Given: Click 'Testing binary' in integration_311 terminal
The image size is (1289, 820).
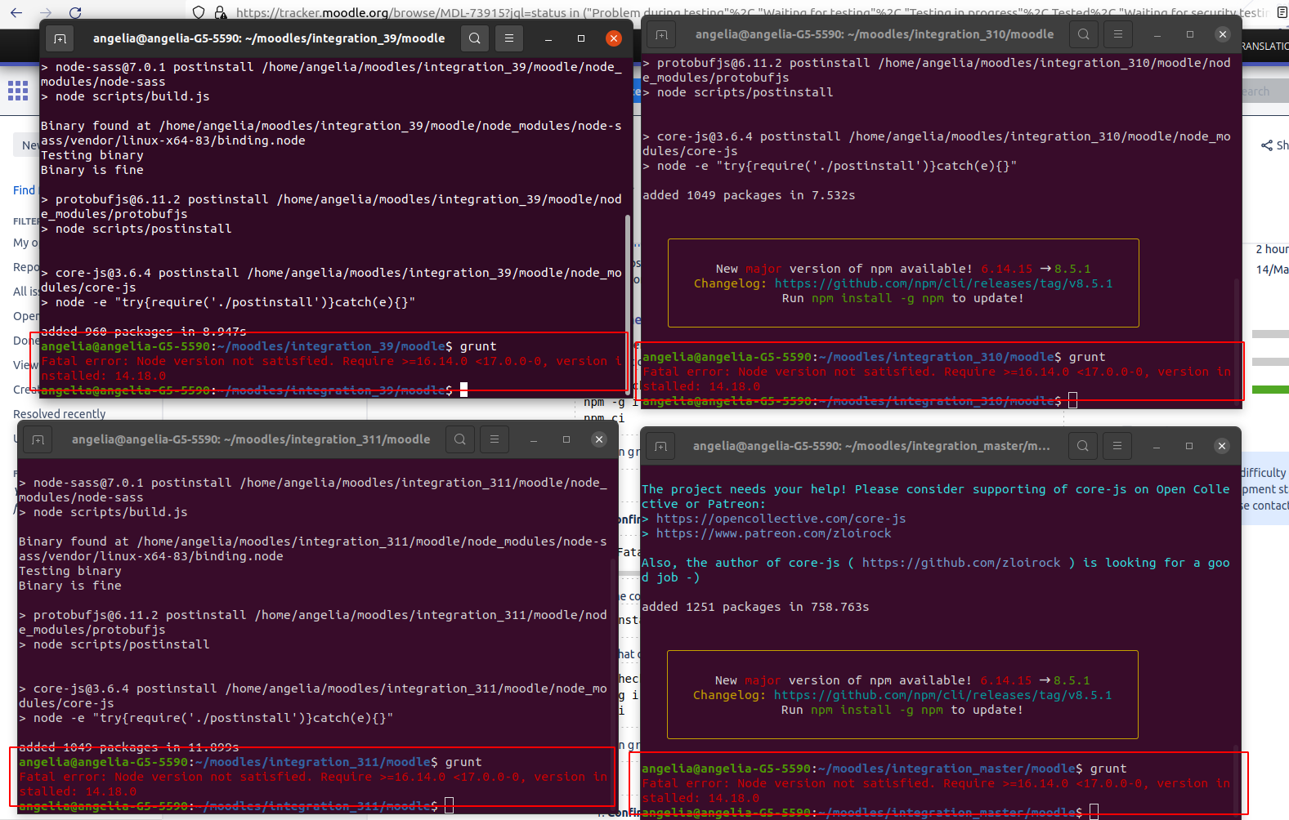Looking at the screenshot, I should tap(70, 571).
